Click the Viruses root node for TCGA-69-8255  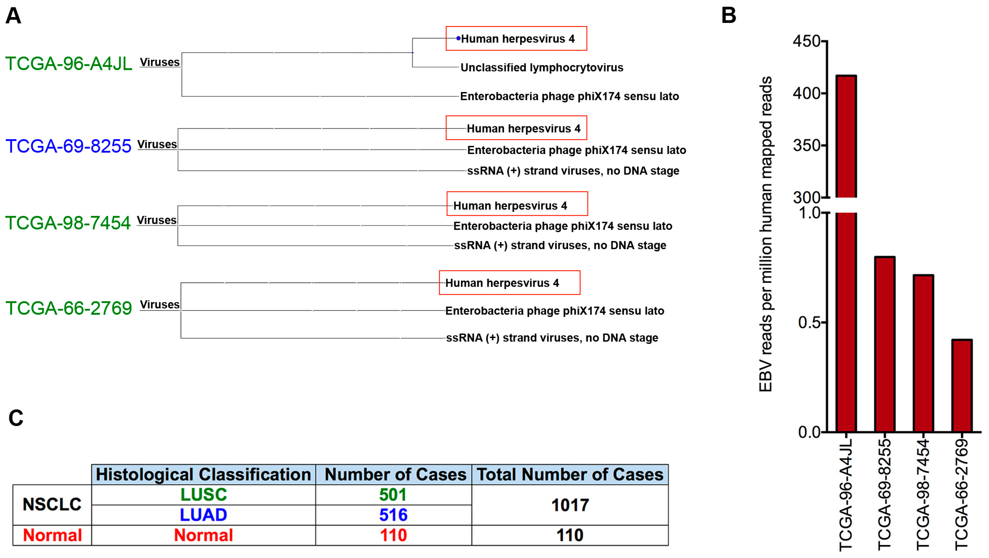(x=157, y=144)
